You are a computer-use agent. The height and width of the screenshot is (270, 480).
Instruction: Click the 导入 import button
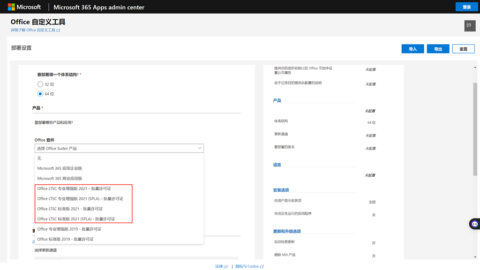point(412,49)
